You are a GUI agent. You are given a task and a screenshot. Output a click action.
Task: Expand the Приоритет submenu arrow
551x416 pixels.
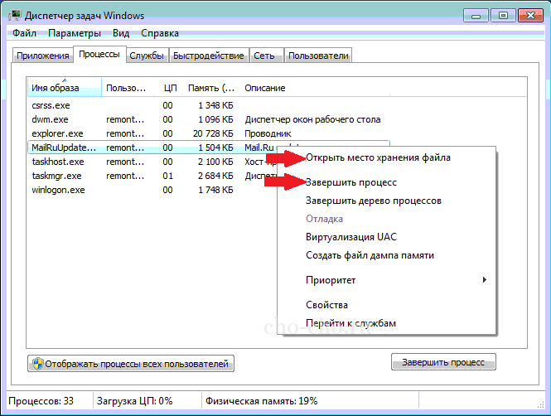(x=485, y=280)
